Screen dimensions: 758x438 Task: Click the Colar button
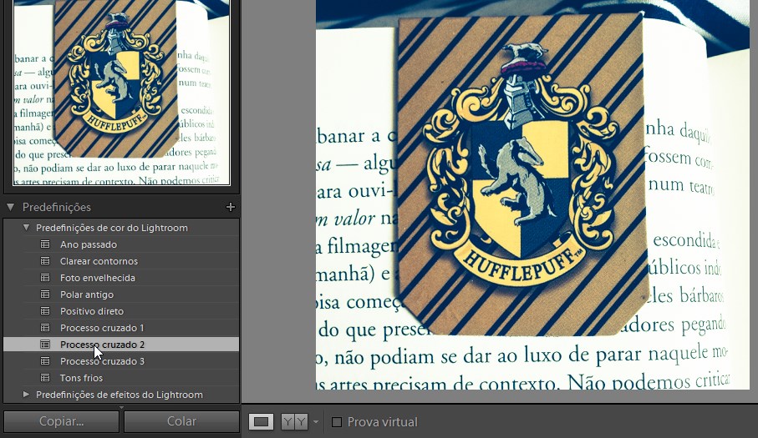[181, 421]
